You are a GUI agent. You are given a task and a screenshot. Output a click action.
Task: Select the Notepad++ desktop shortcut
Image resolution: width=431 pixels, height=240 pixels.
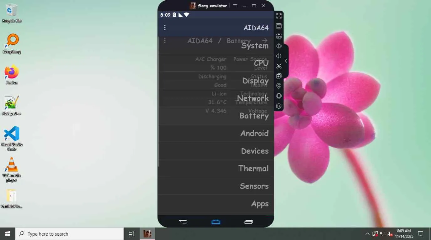(x=12, y=106)
